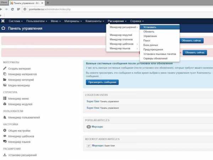The width and height of the screenshot is (213, 160).
Task: Open a new browser tab
Action: [x=48, y=3]
